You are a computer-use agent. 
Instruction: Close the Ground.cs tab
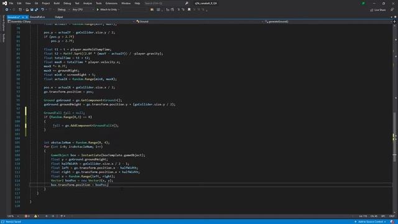click(x=27, y=17)
